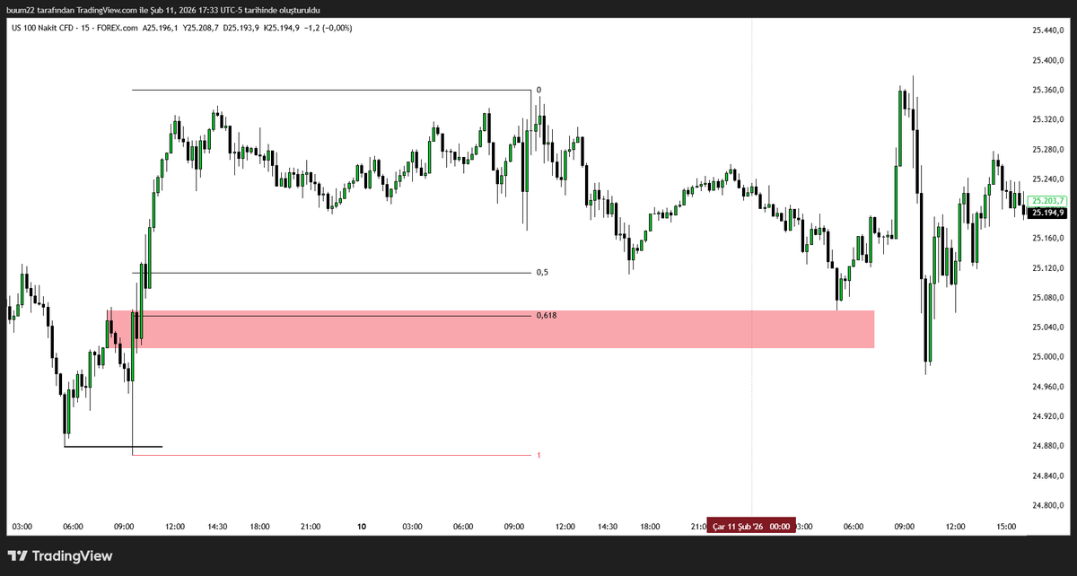Select the Fibonacci 0 level label
The image size is (1077, 576).
click(538, 90)
